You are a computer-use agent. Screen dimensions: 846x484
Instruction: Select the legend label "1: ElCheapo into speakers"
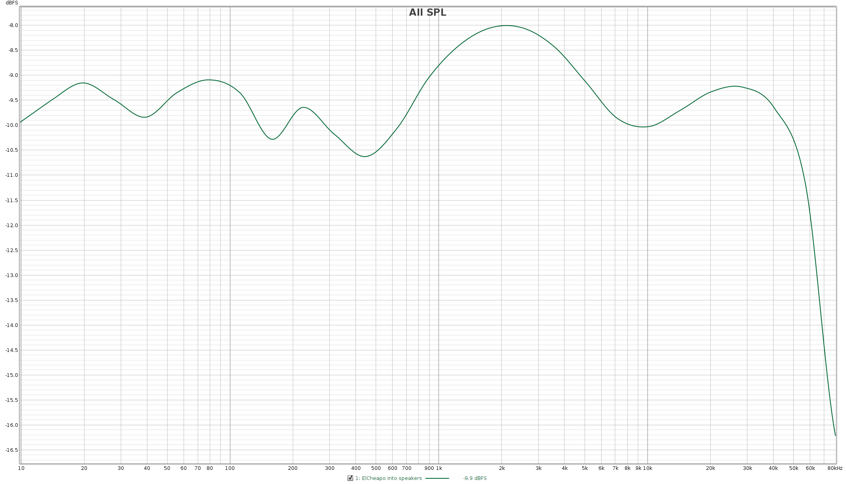(x=389, y=478)
